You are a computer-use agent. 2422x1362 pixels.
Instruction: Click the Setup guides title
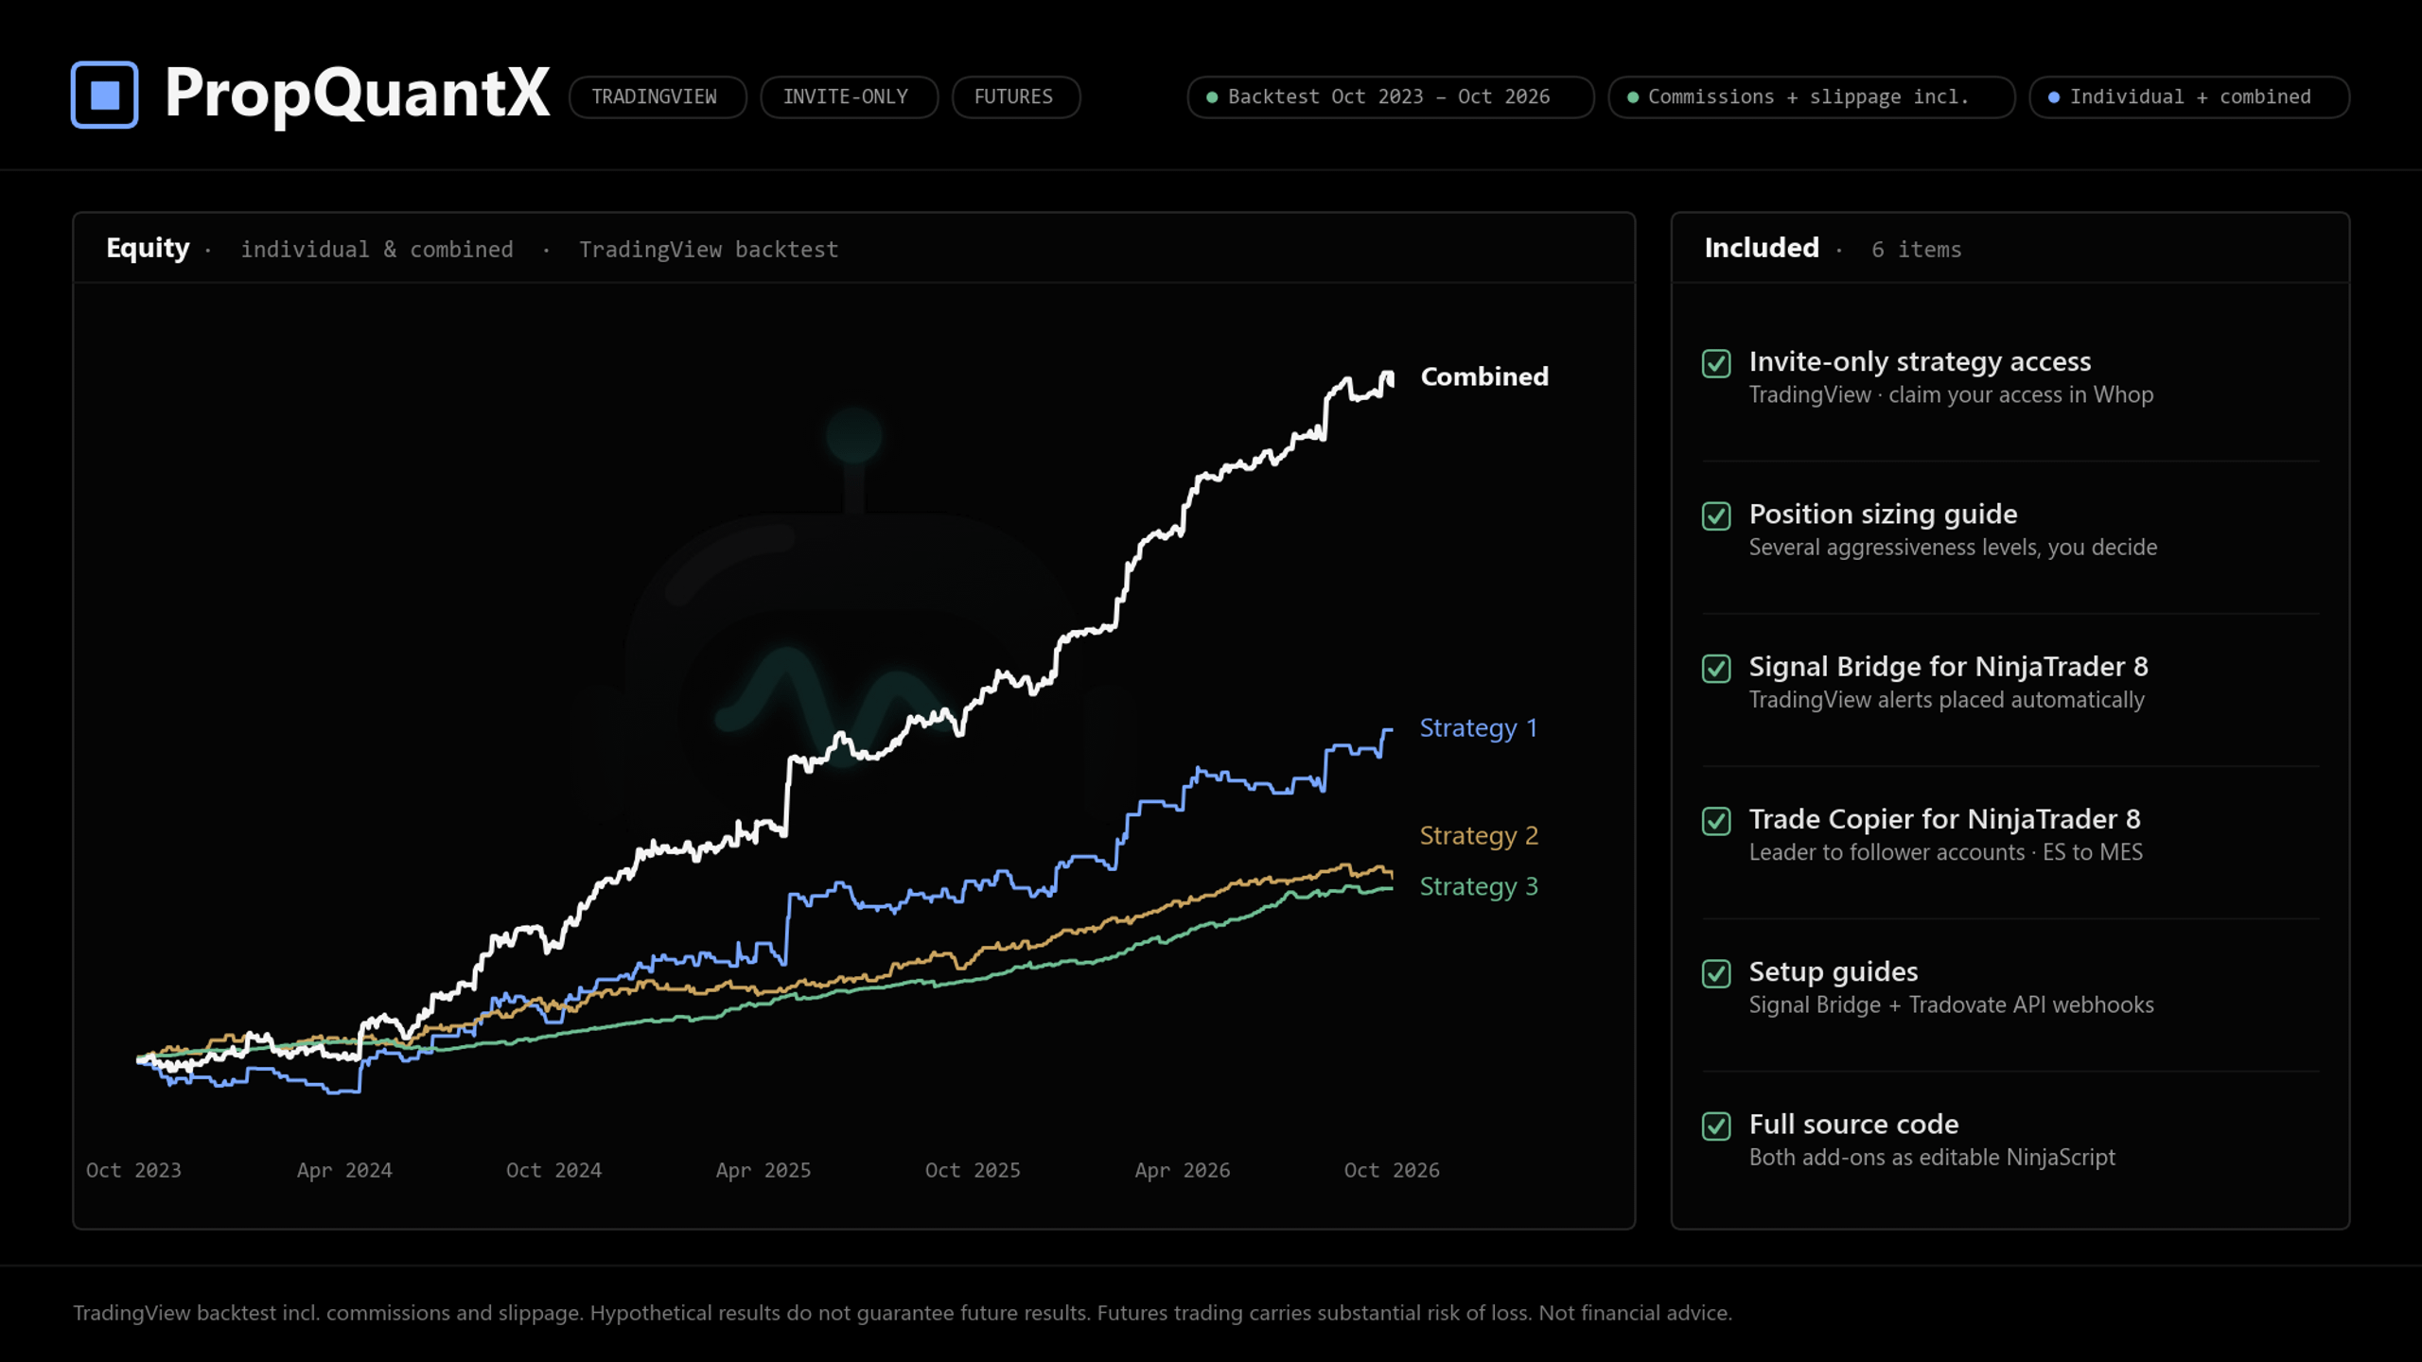1833,972
